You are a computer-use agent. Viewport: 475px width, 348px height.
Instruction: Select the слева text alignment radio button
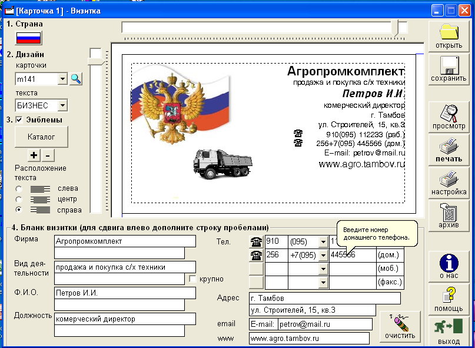(19, 189)
